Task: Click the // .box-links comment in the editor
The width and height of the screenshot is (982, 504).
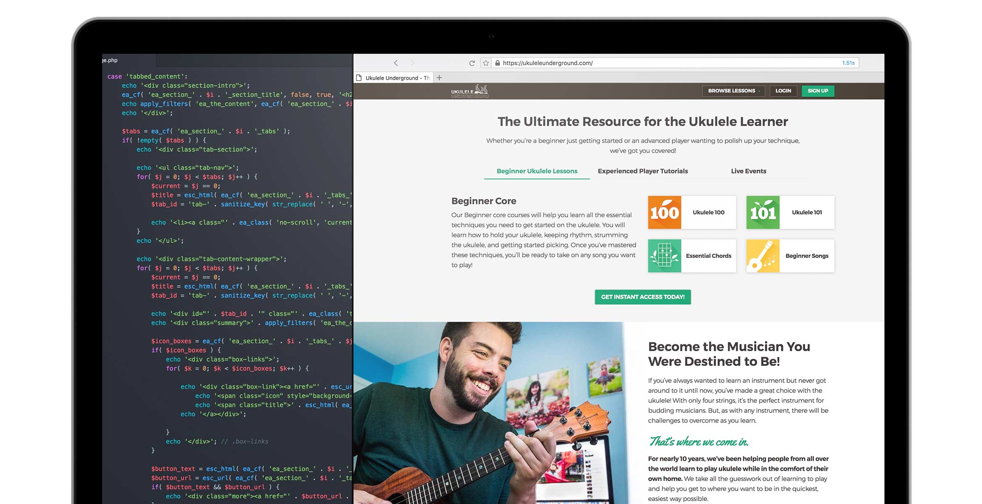Action: [x=245, y=441]
